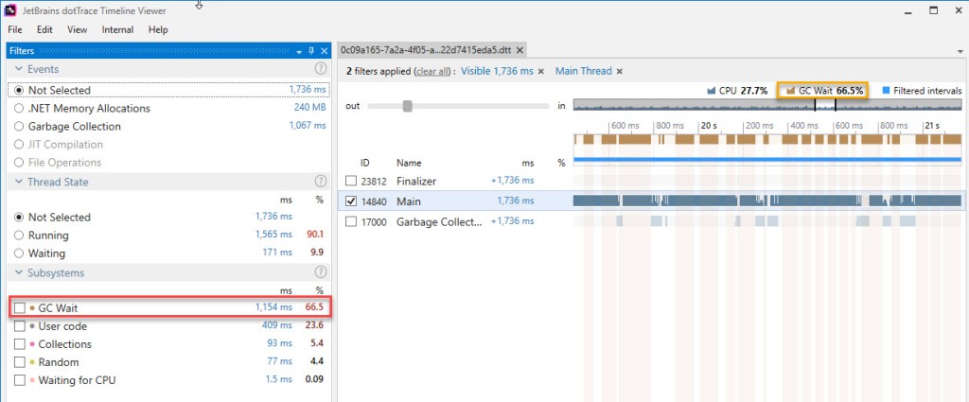Open the Internal menu

tap(118, 29)
